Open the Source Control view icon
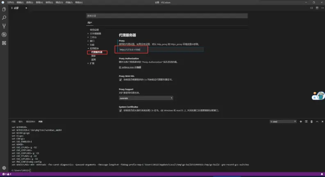Screen dimensions: 325x177 [x=4, y=26]
